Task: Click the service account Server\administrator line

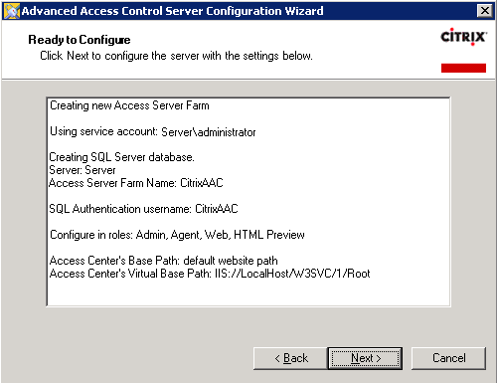Action: (153, 131)
